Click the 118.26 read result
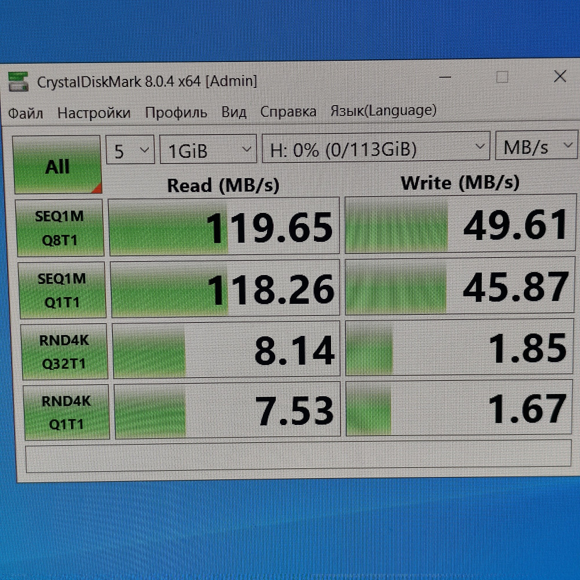The height and width of the screenshot is (580, 580). point(225,288)
